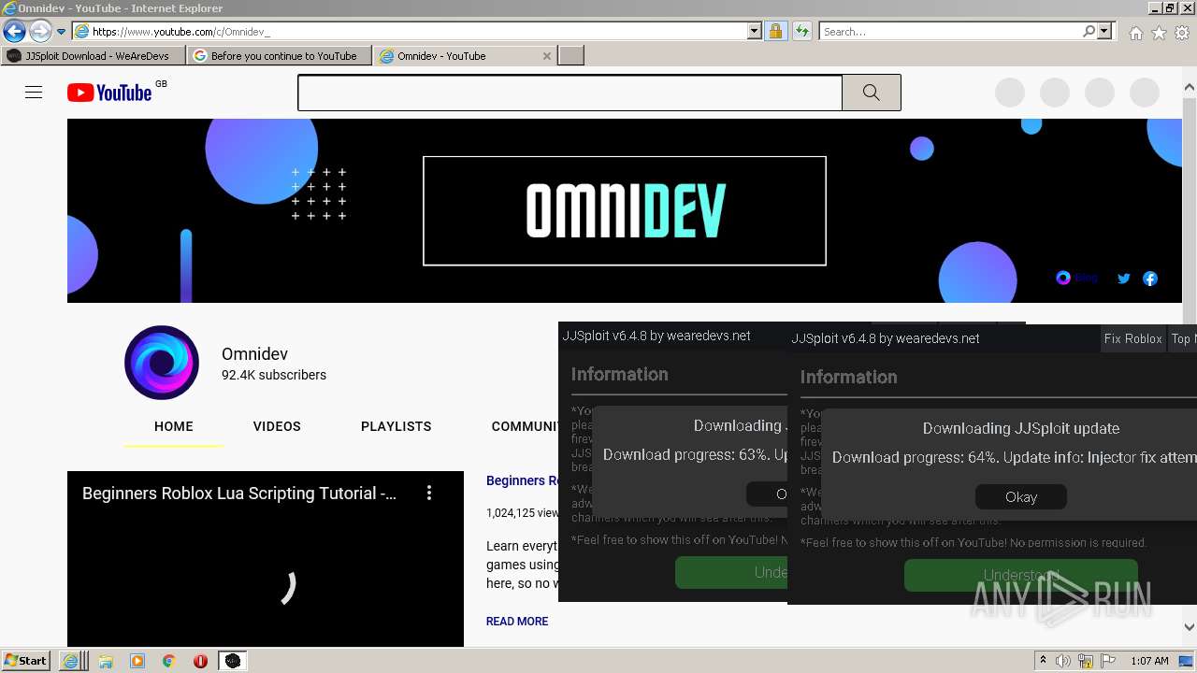Image resolution: width=1197 pixels, height=673 pixels.
Task: Go back with the browser Back button
Action: [14, 31]
